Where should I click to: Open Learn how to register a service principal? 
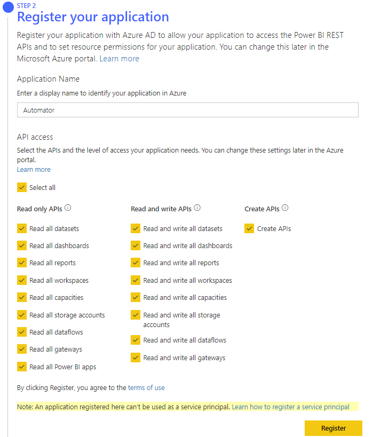pos(290,407)
